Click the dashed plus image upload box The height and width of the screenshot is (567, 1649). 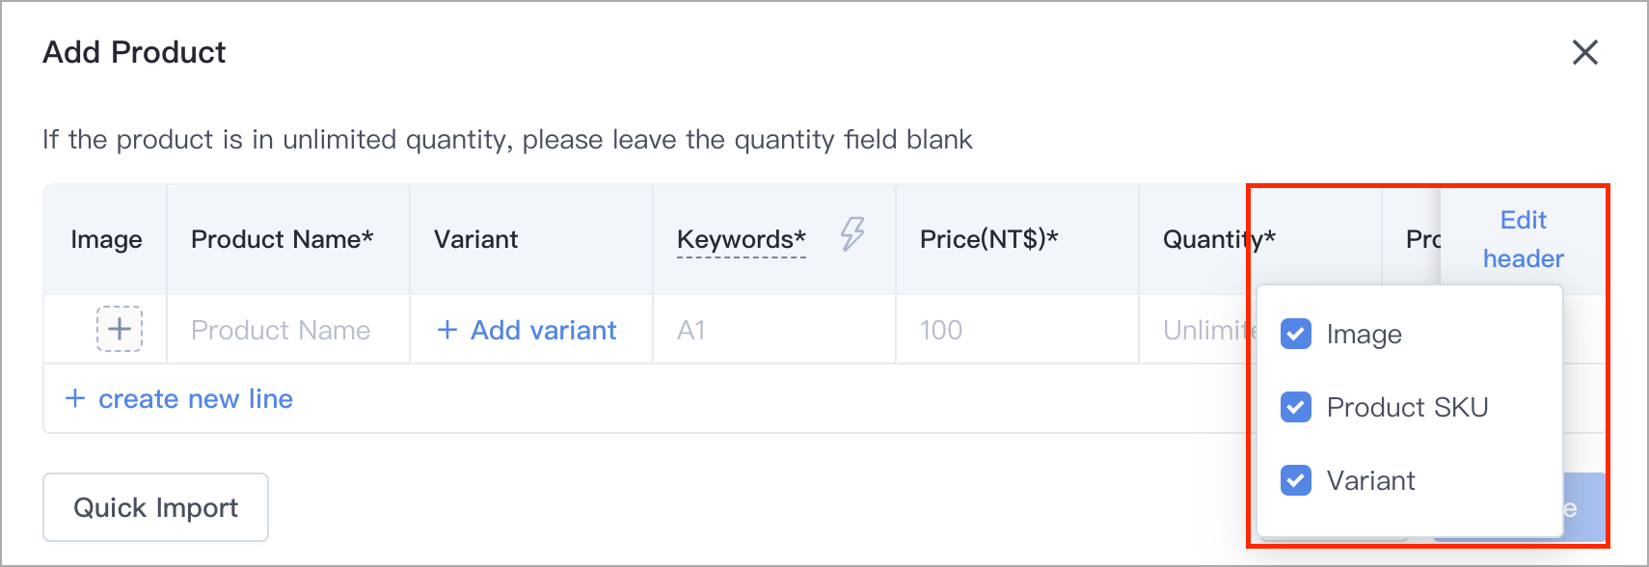120,329
